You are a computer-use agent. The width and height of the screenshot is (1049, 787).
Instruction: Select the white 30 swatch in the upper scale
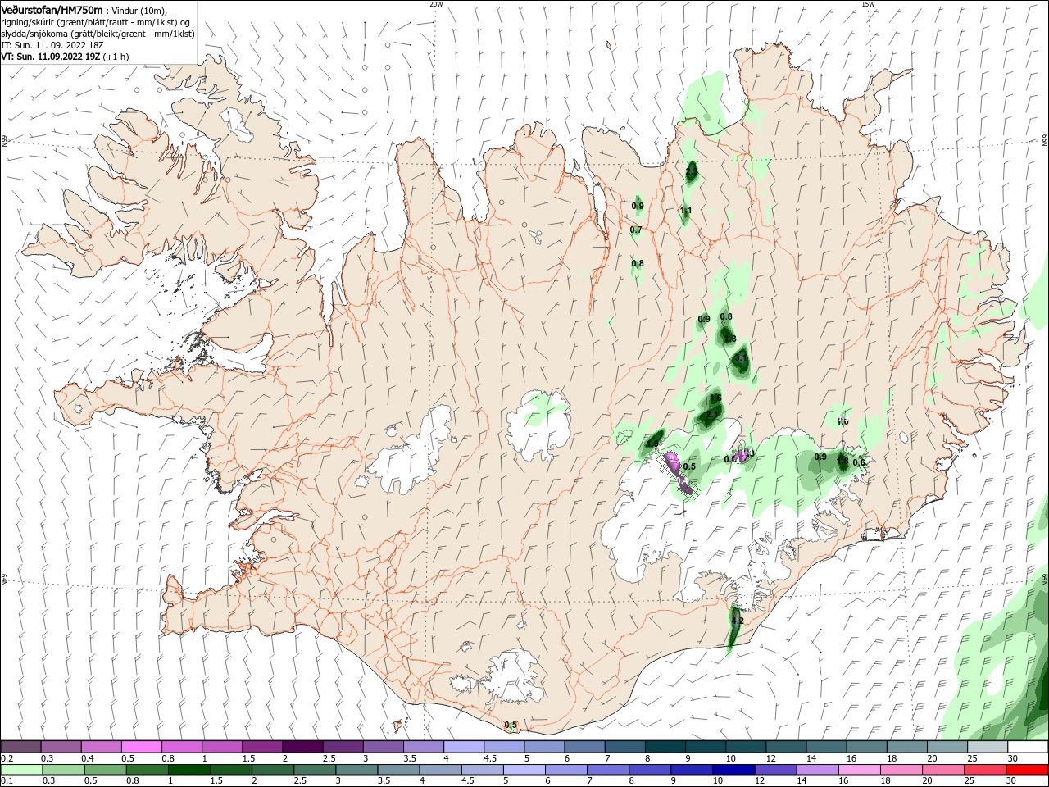(1028, 747)
